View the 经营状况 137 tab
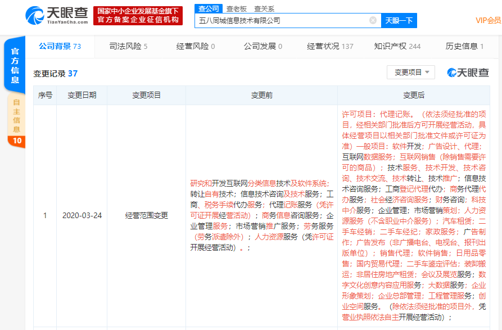Image resolution: width=502 pixels, height=330 pixels. tap(330, 46)
